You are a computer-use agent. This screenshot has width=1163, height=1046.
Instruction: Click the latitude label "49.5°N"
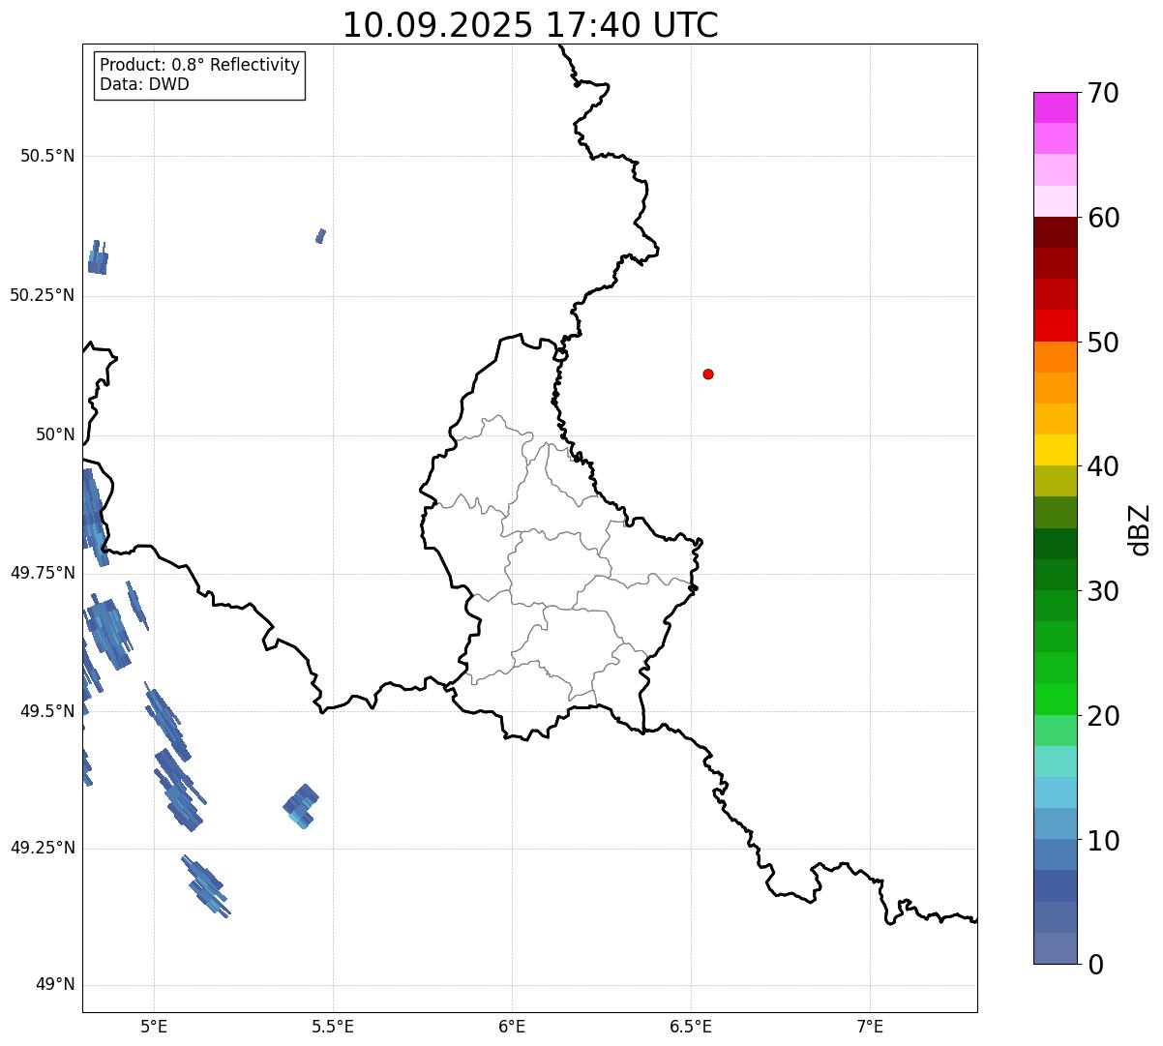click(x=47, y=711)
